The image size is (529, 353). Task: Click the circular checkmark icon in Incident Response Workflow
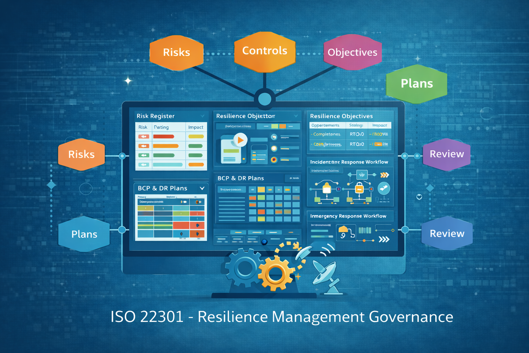pos(384,188)
